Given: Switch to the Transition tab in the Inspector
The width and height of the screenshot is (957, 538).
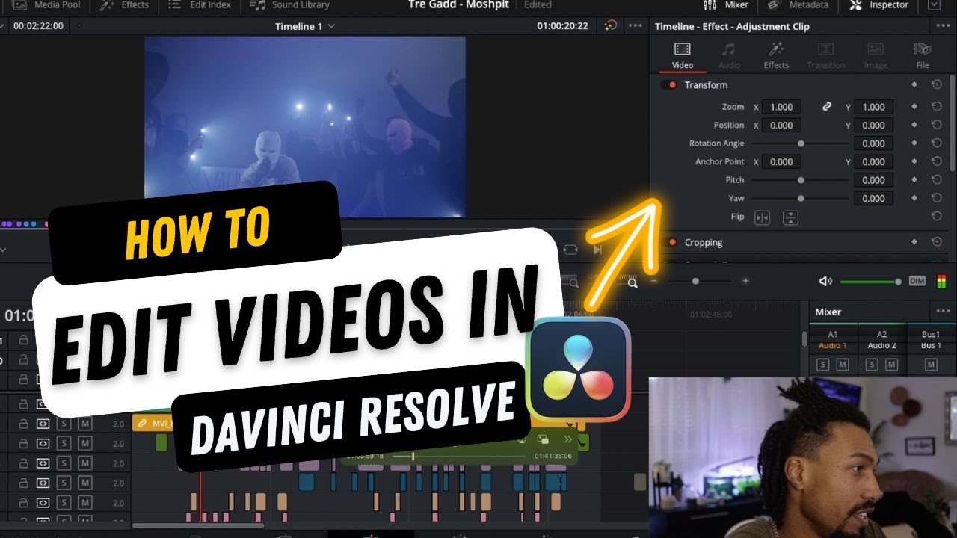Looking at the screenshot, I should click(x=825, y=56).
